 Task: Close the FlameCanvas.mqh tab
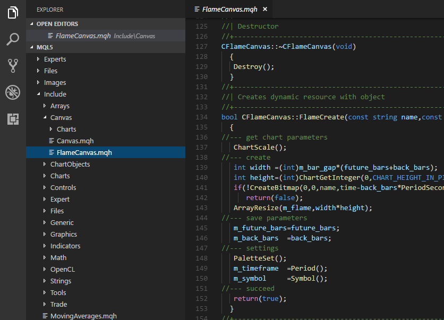tap(266, 9)
